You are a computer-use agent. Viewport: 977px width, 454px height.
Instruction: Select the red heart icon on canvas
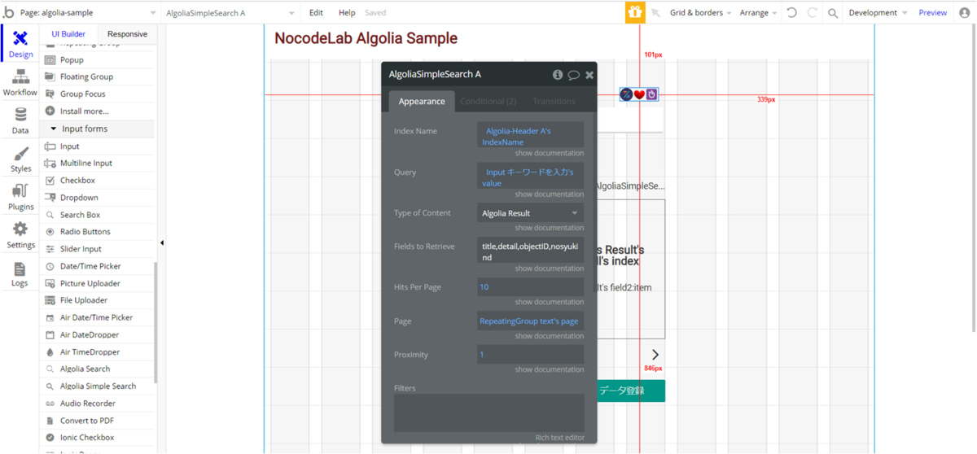pyautogui.click(x=639, y=94)
